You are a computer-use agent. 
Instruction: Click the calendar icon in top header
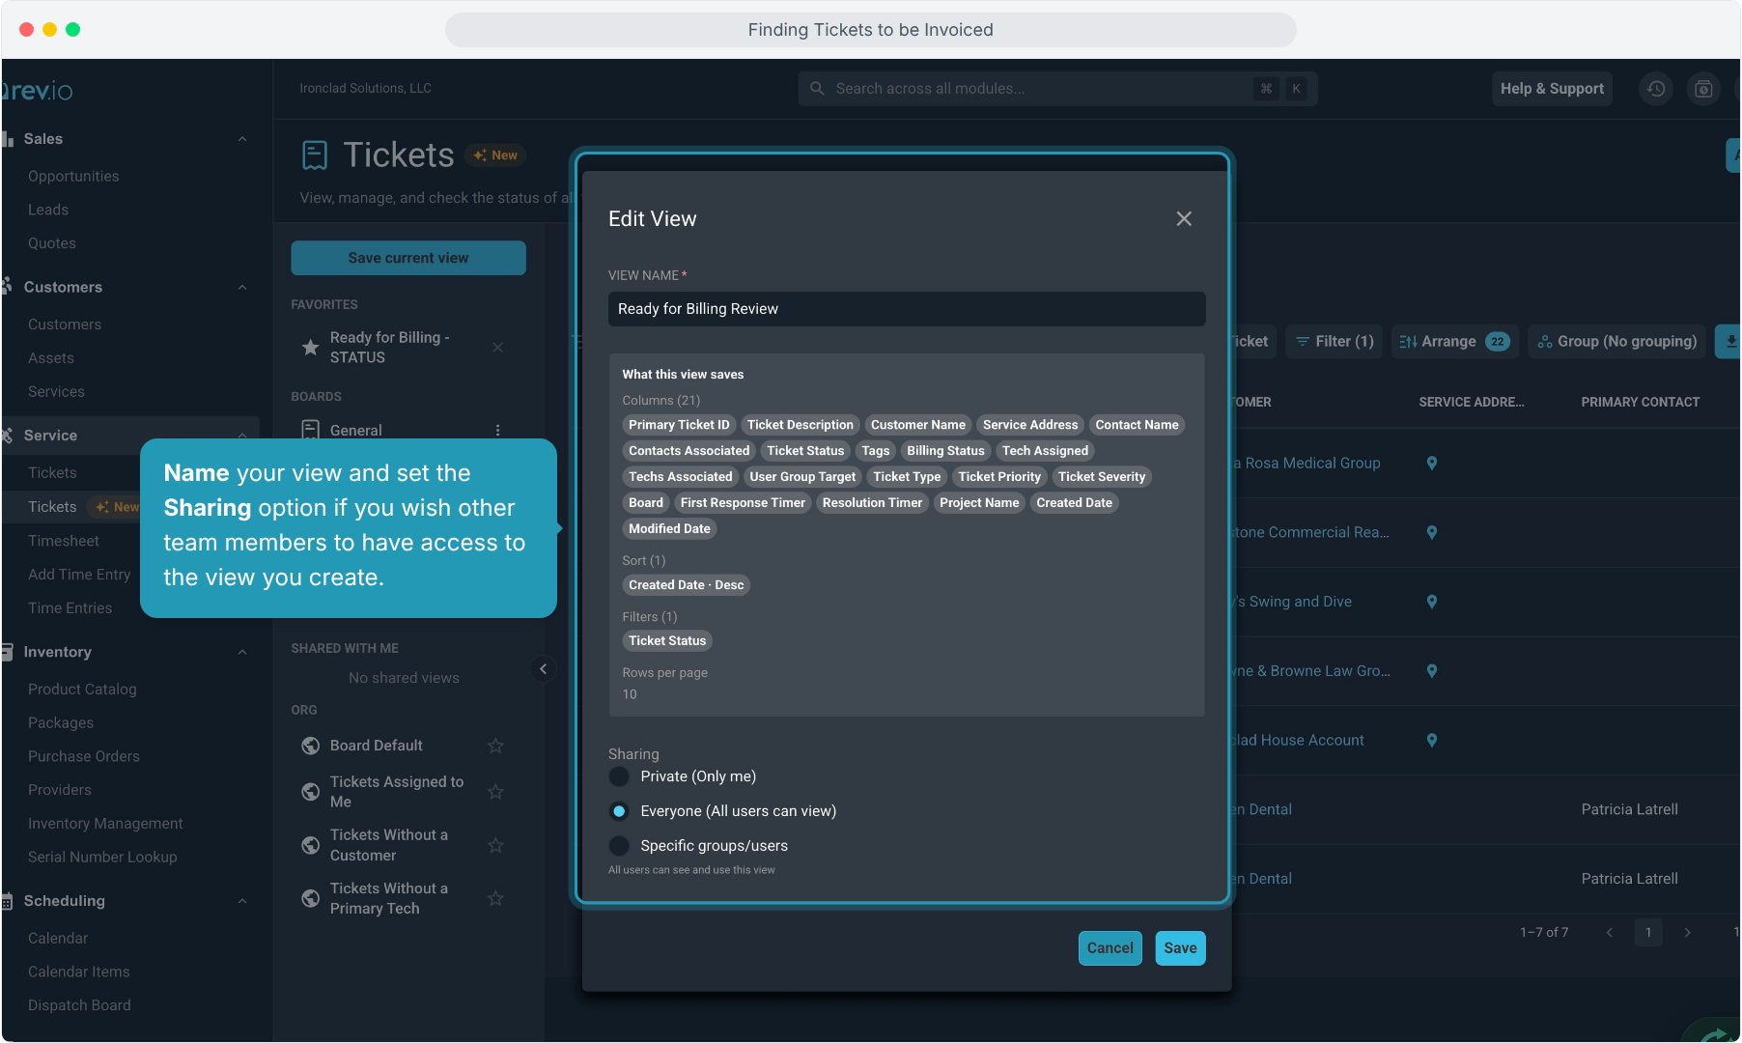point(1704,89)
